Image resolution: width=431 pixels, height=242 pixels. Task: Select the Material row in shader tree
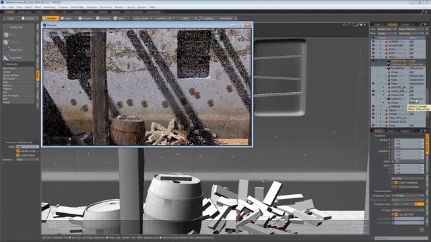pos(398,106)
